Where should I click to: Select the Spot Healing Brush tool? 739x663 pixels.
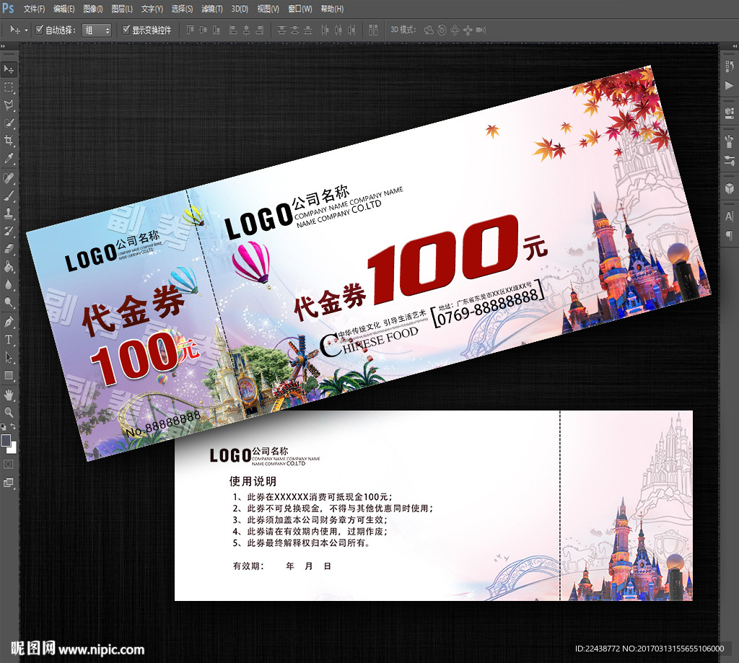pyautogui.click(x=9, y=177)
